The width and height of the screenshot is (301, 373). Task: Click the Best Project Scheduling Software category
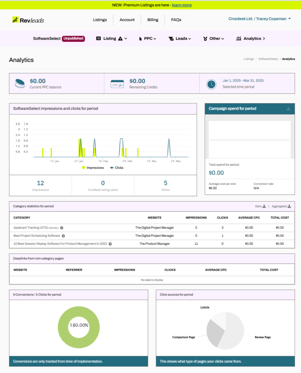[37, 236]
